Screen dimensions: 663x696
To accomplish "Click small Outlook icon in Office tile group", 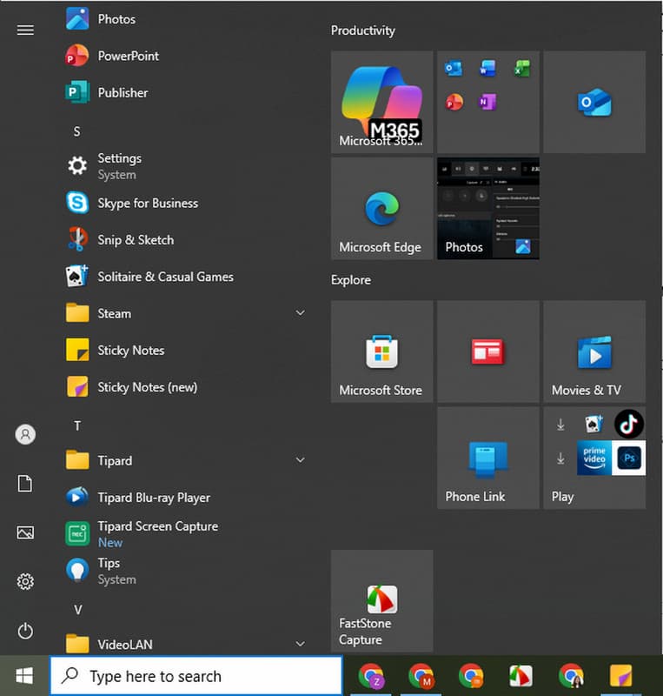I will 454,69.
